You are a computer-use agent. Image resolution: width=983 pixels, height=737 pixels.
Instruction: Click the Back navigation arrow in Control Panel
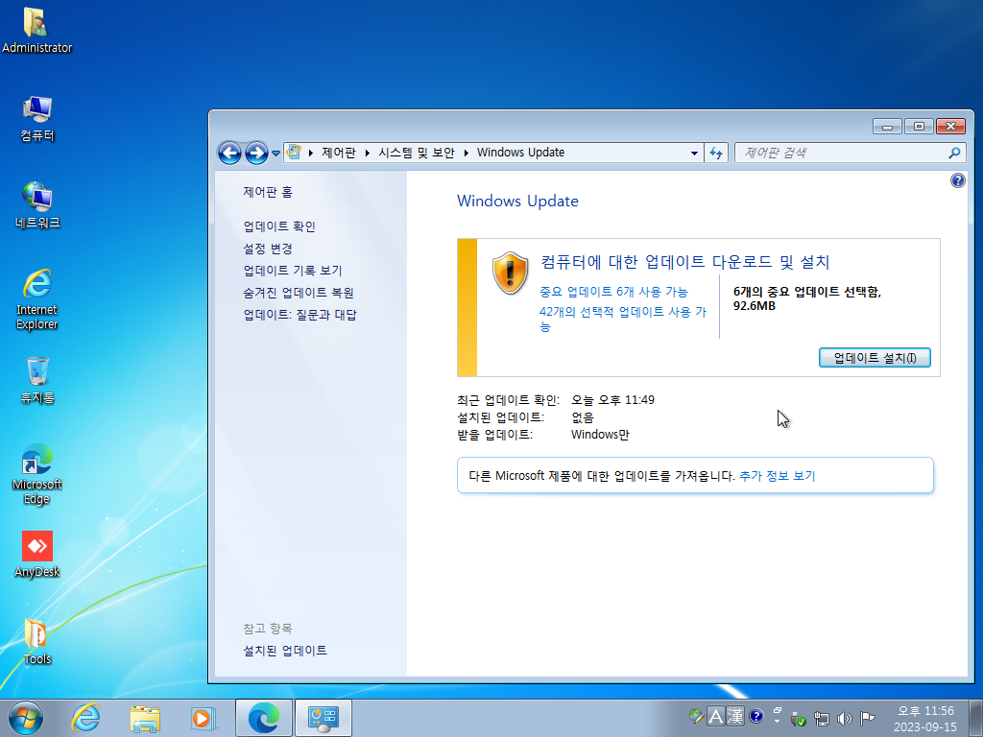tap(229, 153)
